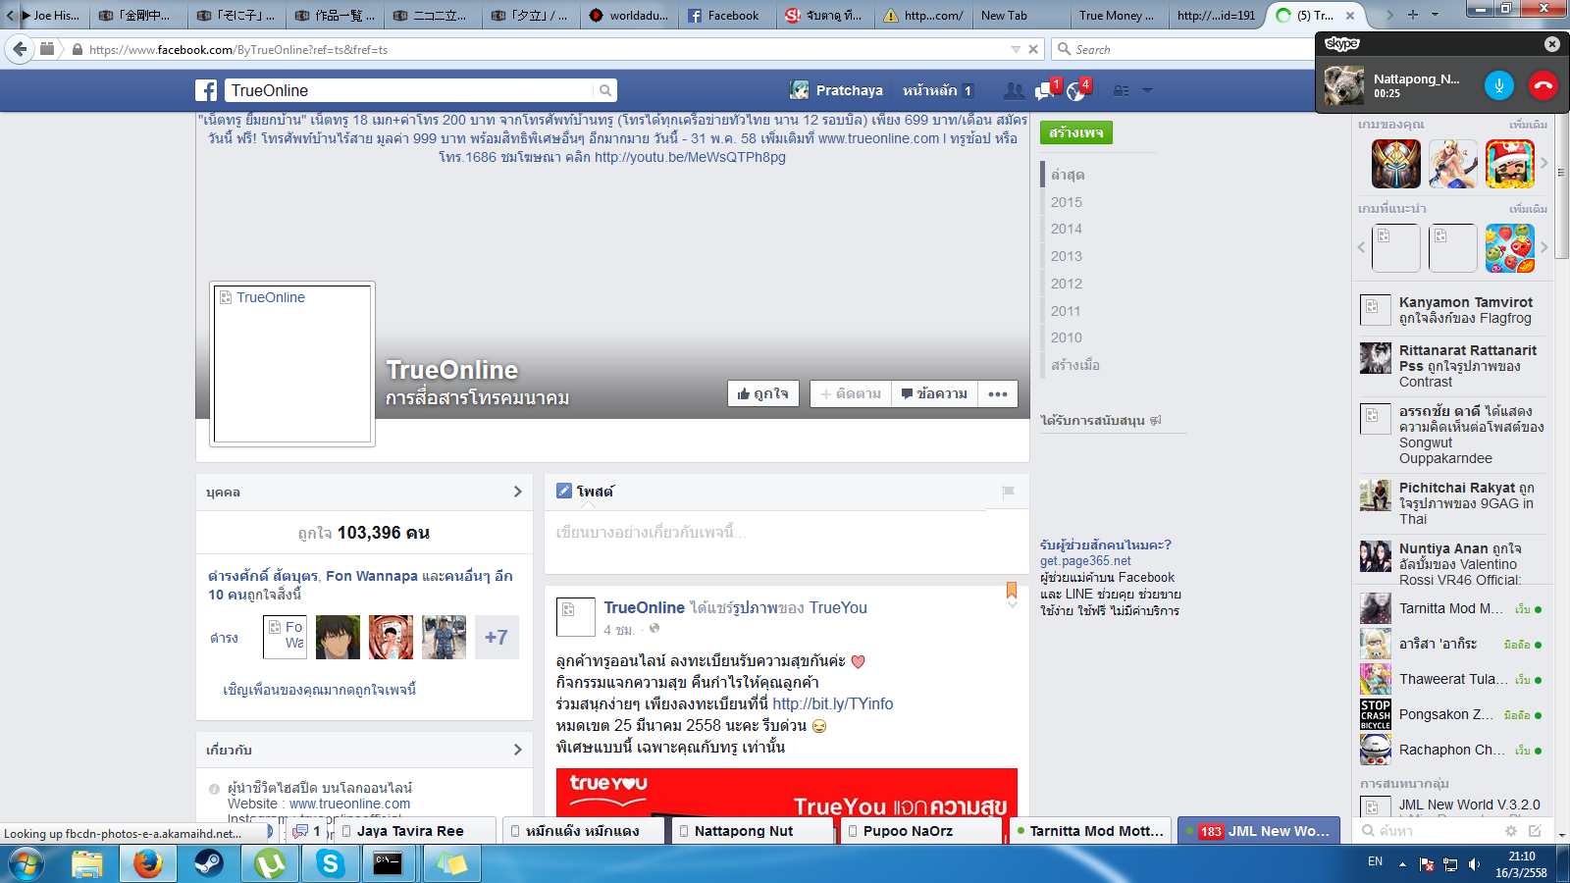Click the post composer text field
This screenshot has width=1570, height=883.
click(x=787, y=533)
